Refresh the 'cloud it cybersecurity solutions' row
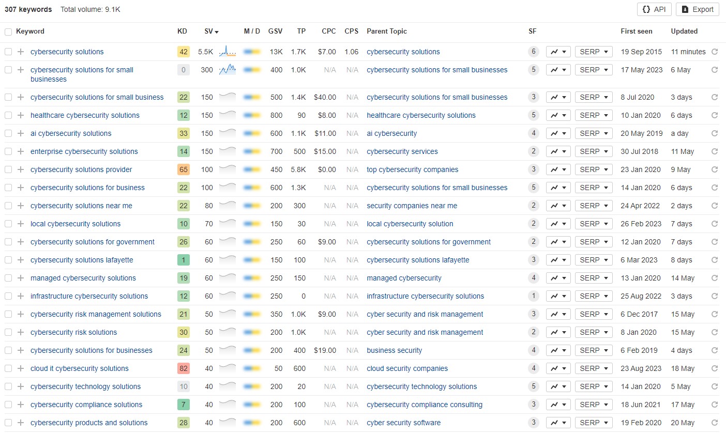The image size is (726, 435). pos(715,368)
